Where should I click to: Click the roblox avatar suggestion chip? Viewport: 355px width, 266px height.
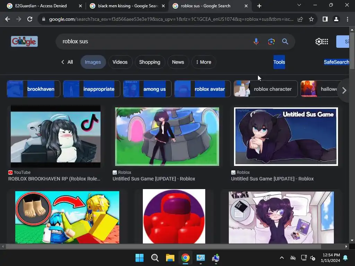click(202, 89)
